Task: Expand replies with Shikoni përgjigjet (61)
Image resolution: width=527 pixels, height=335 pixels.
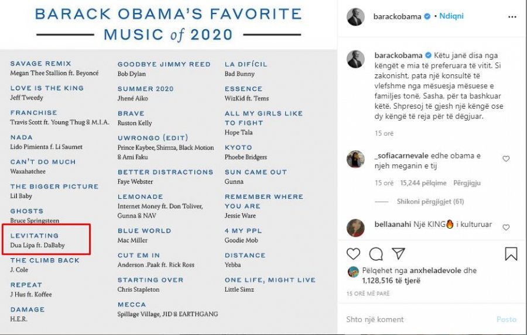Action: click(x=430, y=201)
